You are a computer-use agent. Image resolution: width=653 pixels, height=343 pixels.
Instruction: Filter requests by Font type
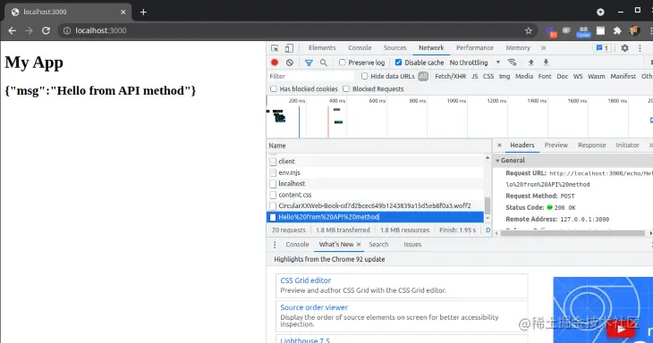coord(544,76)
